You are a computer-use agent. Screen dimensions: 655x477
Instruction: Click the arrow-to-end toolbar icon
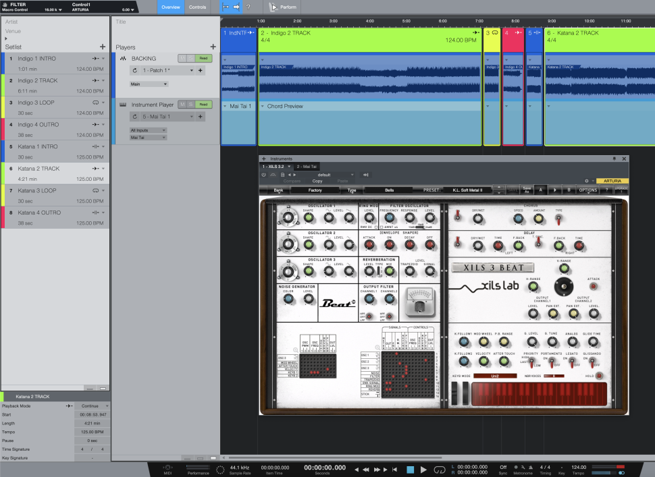pyautogui.click(x=236, y=7)
